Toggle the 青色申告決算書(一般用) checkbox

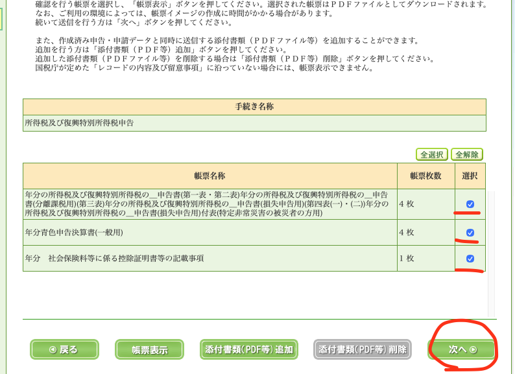(470, 233)
